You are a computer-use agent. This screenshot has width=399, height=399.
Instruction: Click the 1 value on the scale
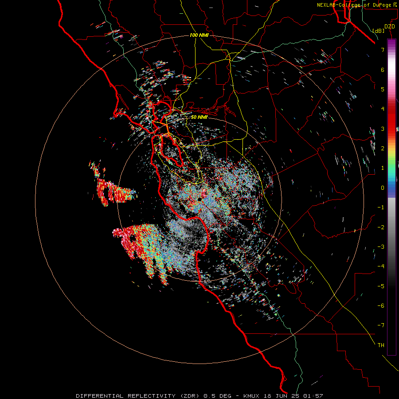(x=383, y=168)
